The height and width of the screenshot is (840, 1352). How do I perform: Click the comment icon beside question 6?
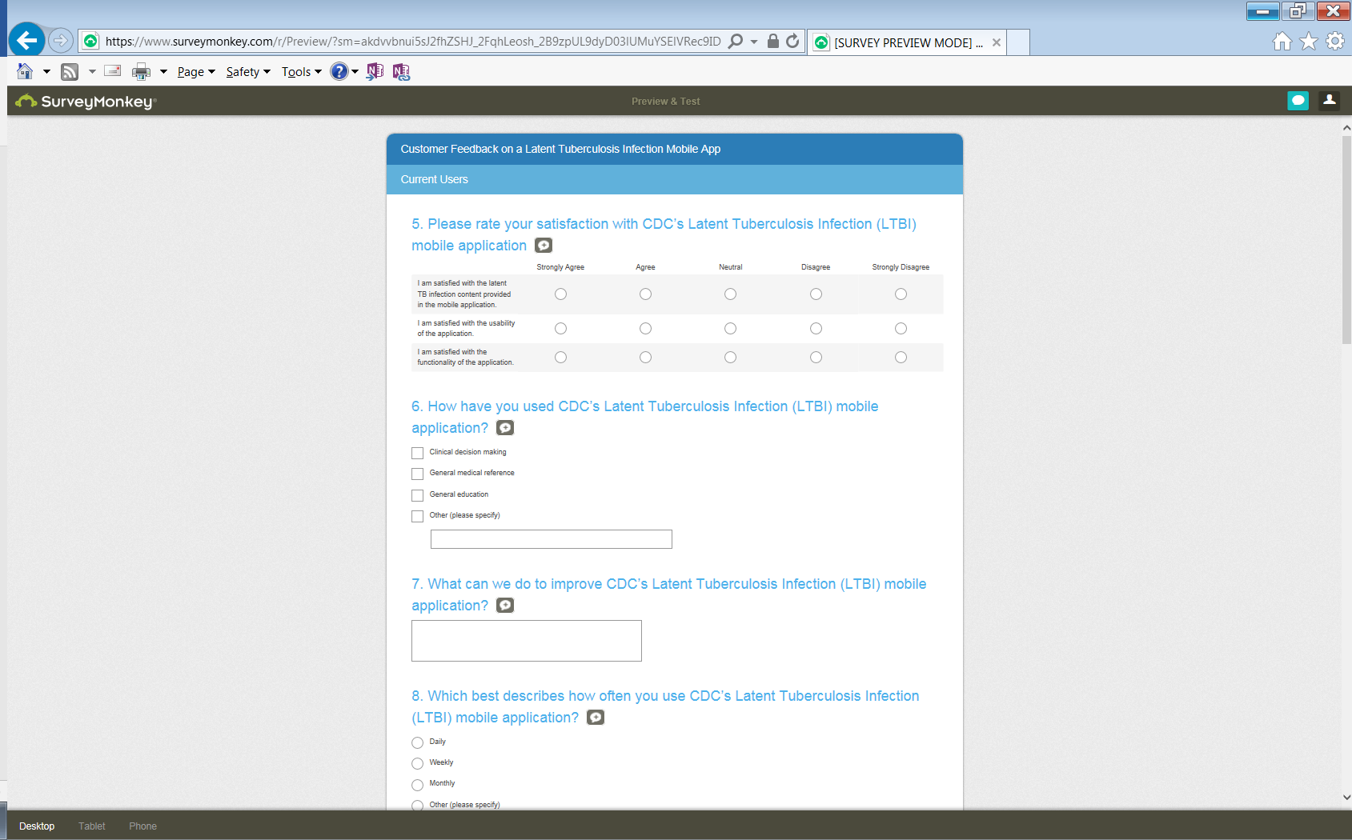coord(505,428)
